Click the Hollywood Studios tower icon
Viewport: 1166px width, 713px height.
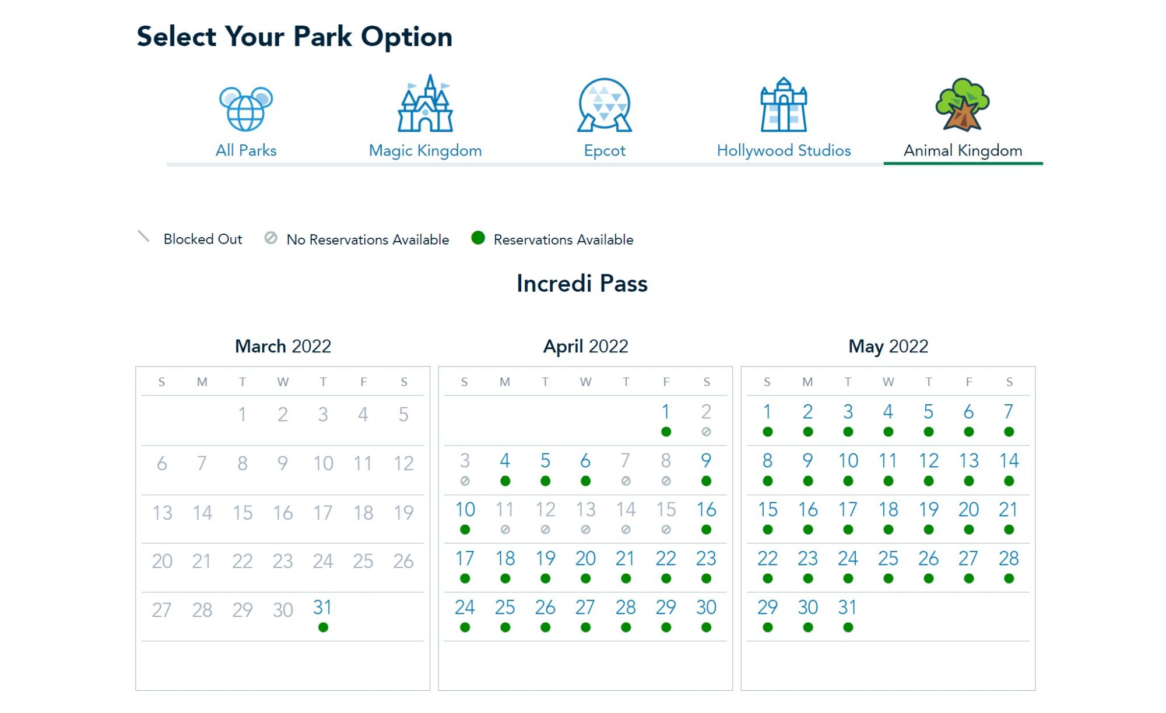click(x=784, y=105)
